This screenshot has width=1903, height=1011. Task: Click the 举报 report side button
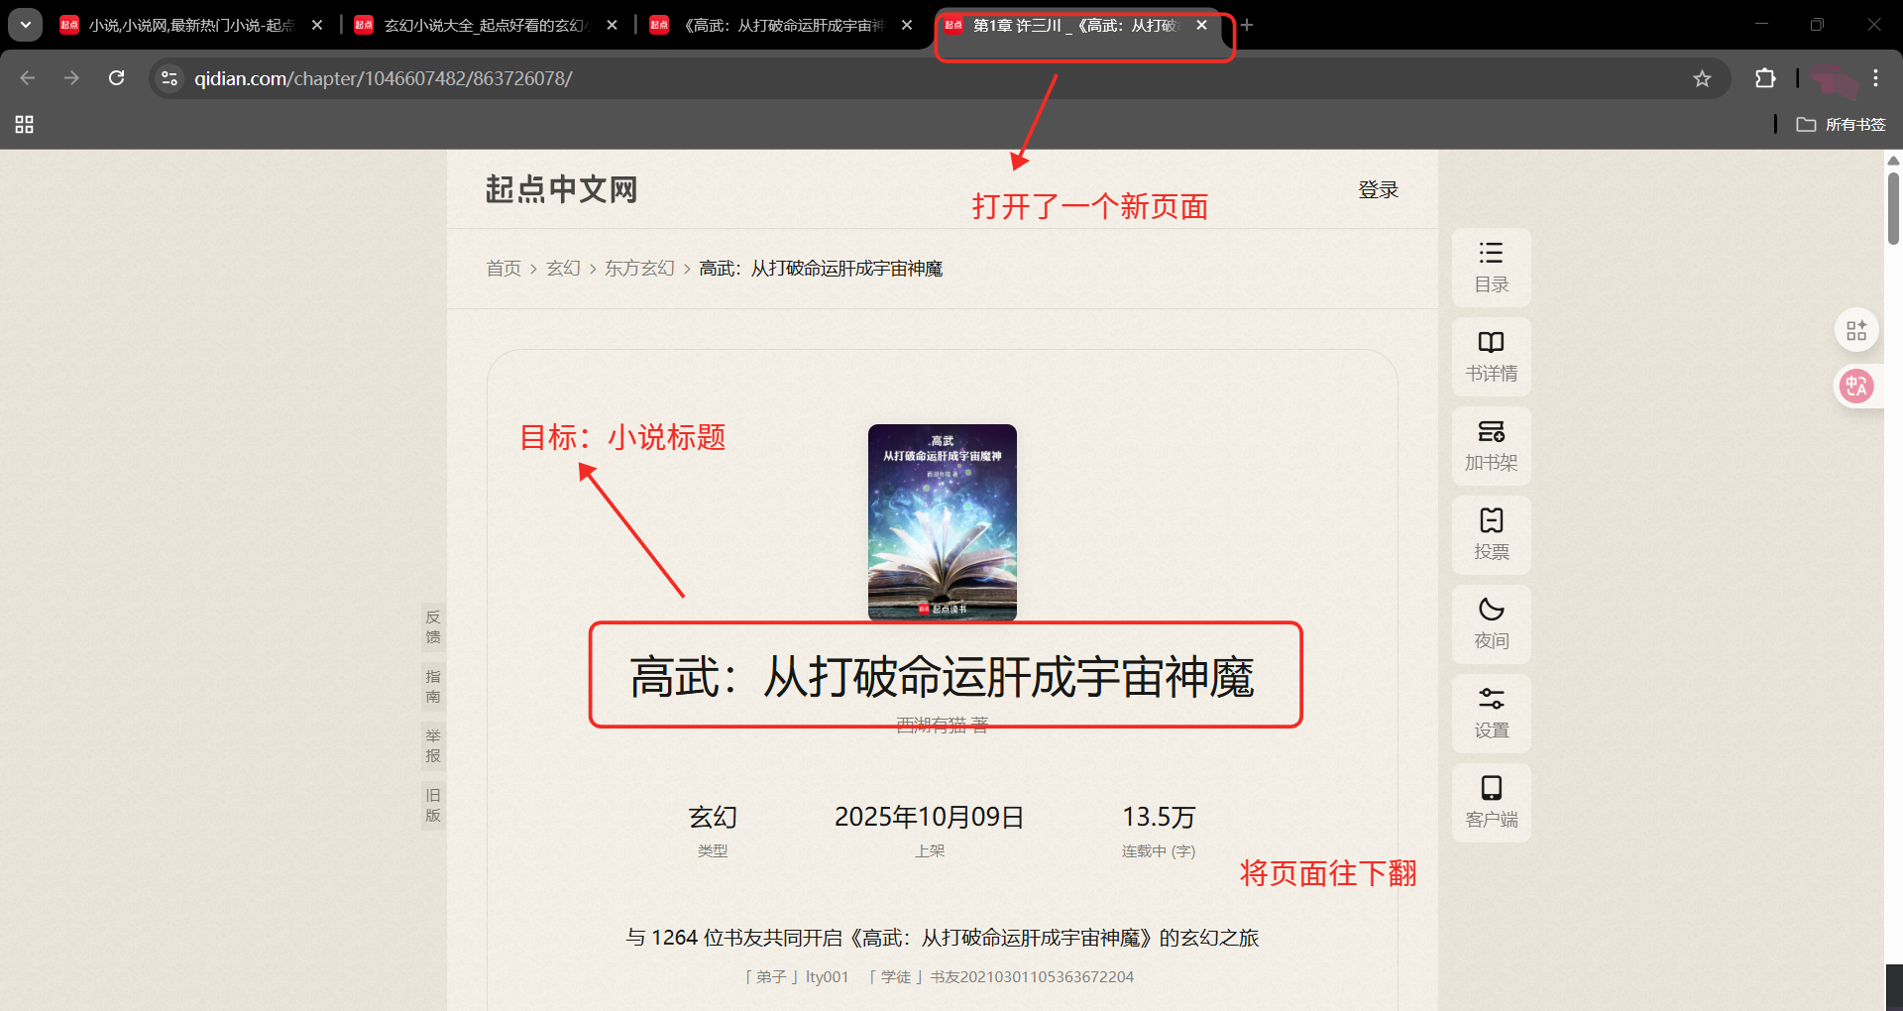[x=433, y=746]
